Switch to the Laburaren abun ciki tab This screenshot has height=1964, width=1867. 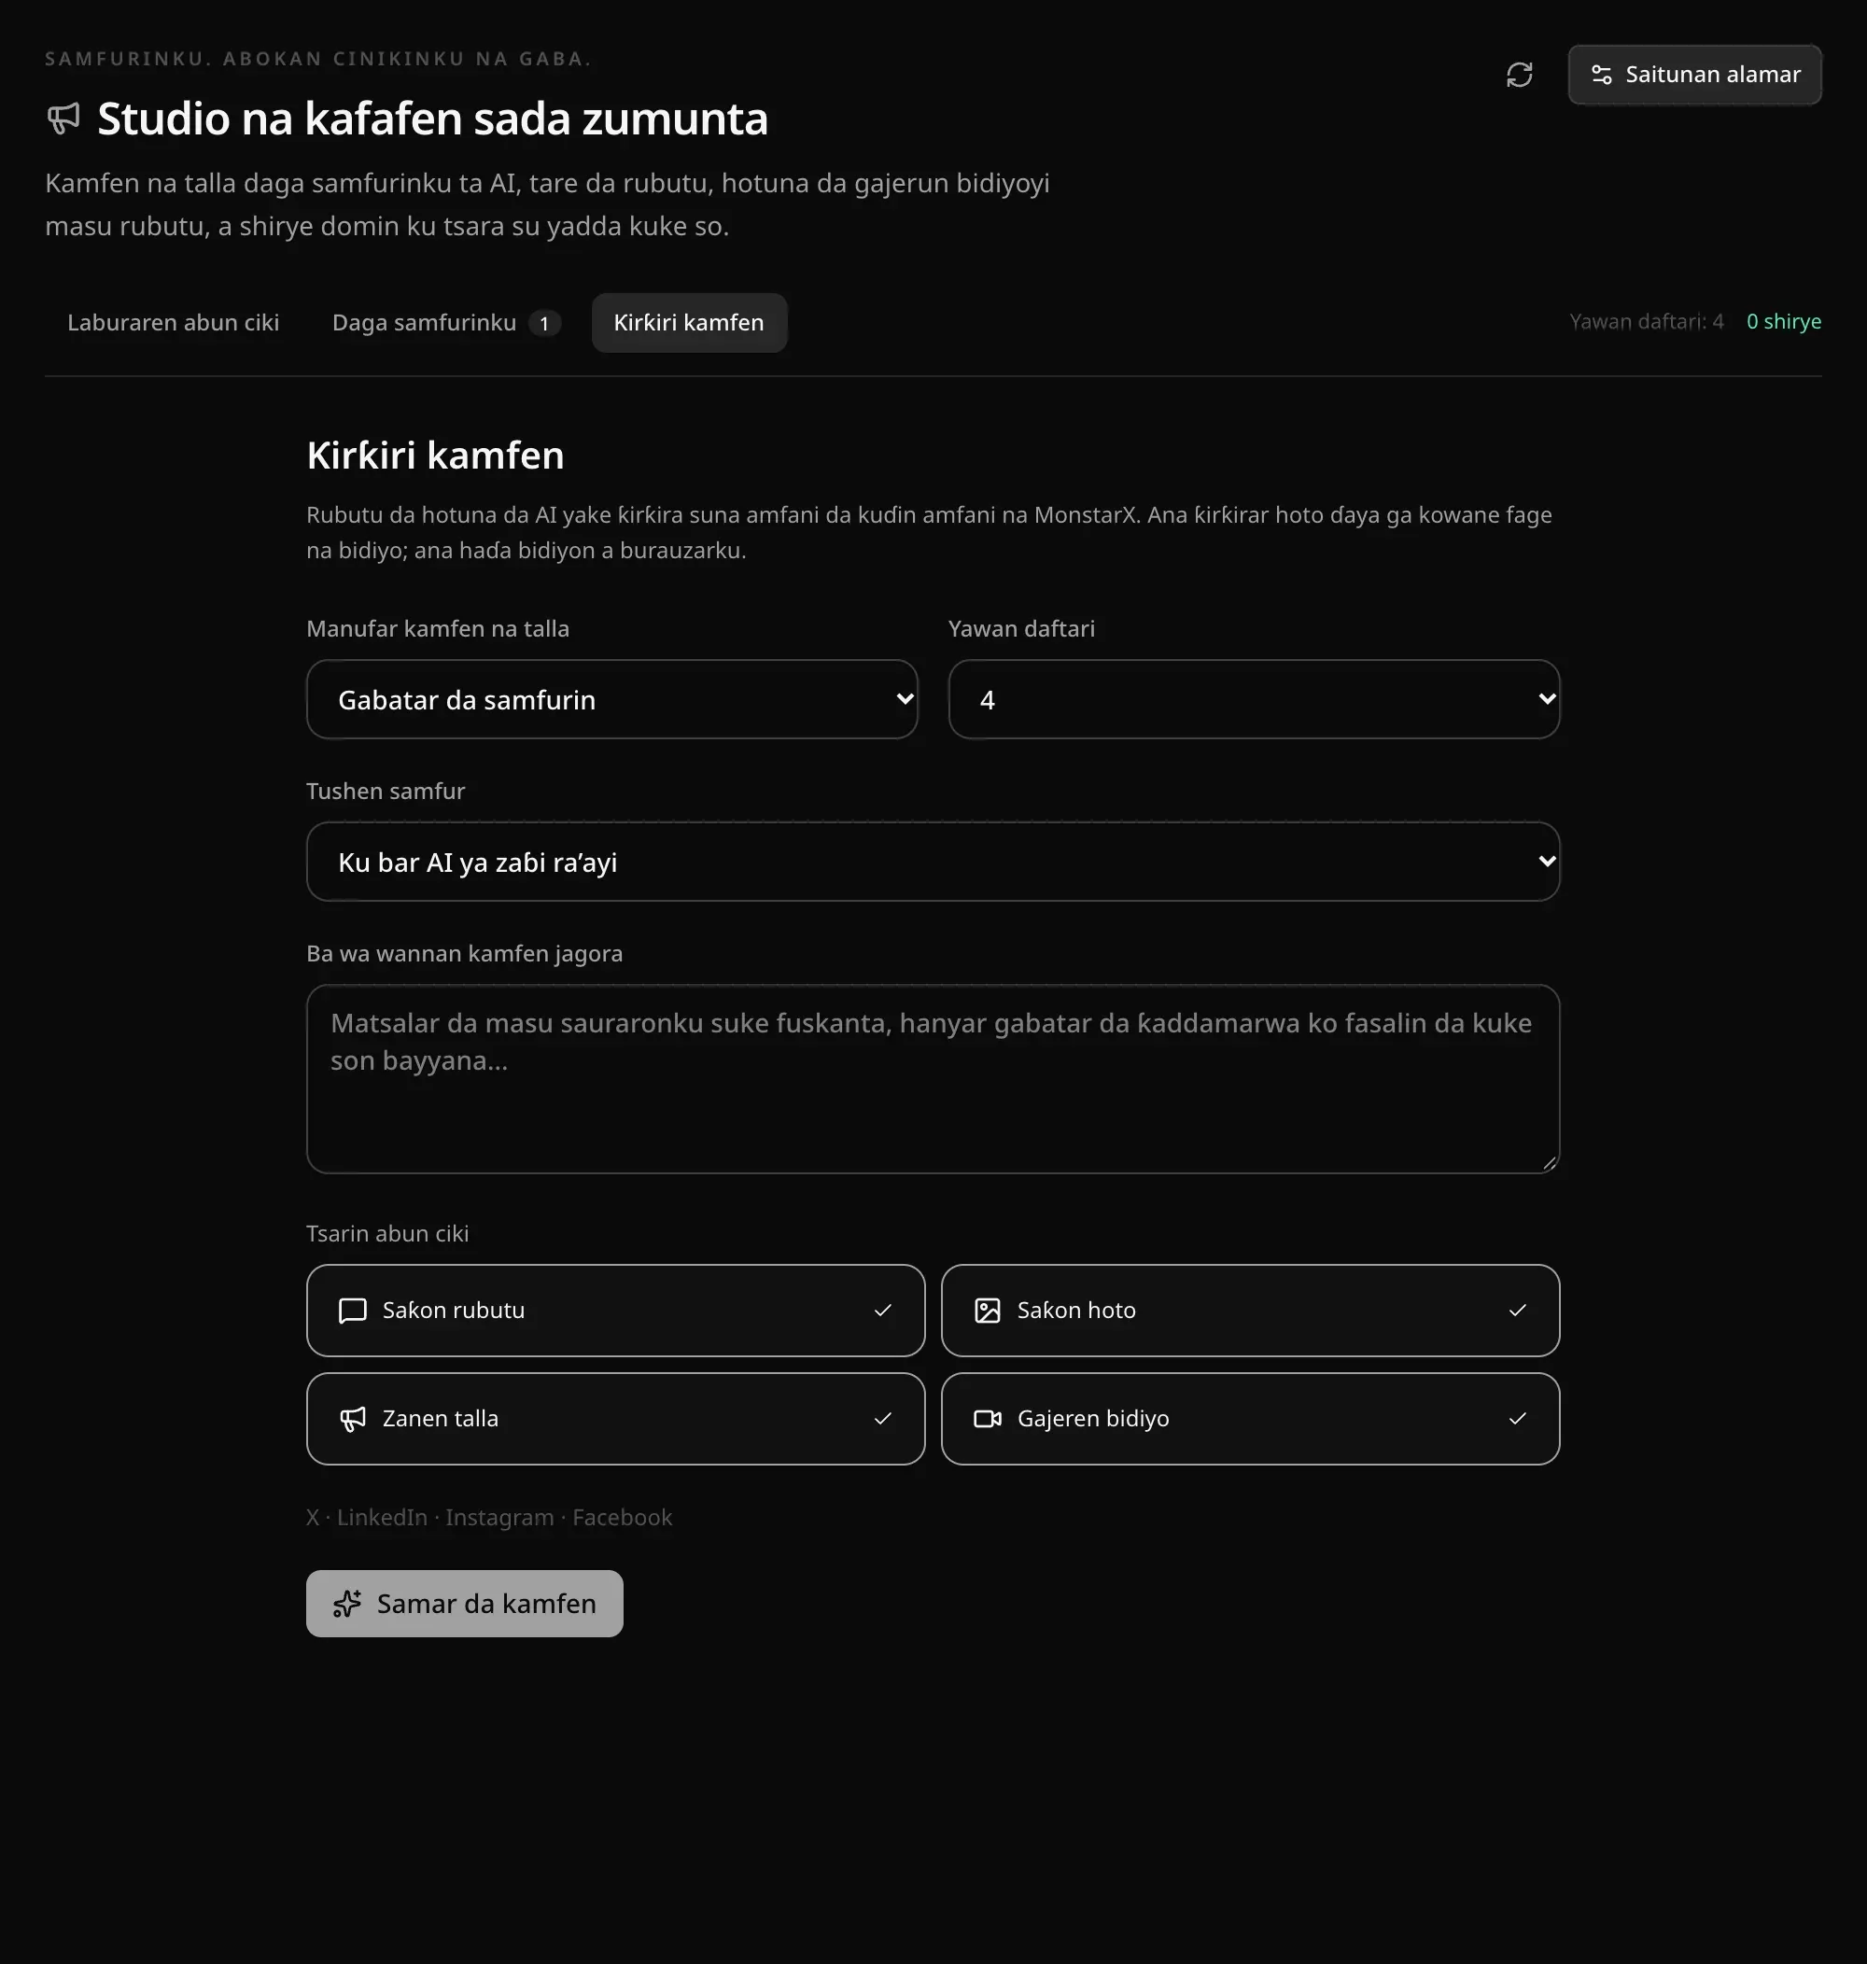click(174, 322)
